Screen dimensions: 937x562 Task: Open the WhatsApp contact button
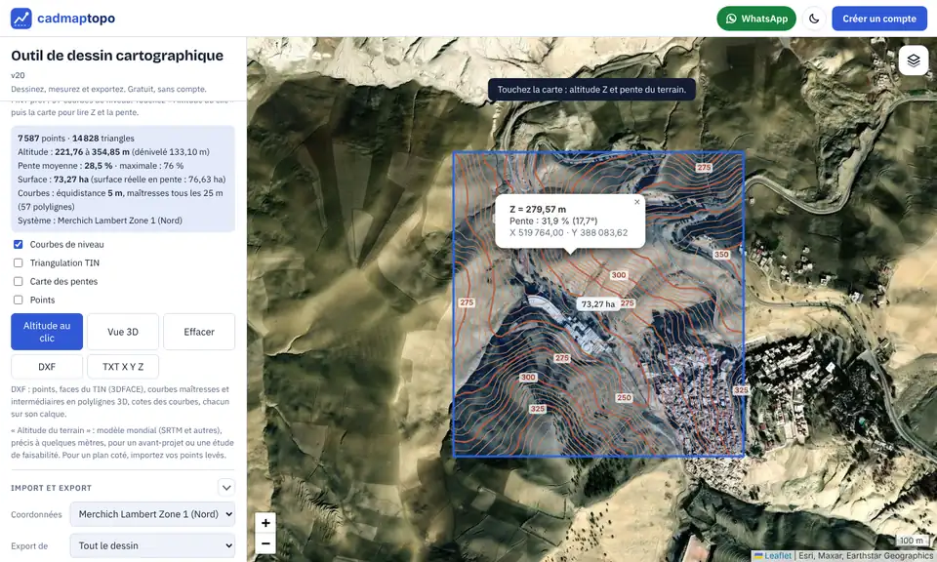pos(755,19)
